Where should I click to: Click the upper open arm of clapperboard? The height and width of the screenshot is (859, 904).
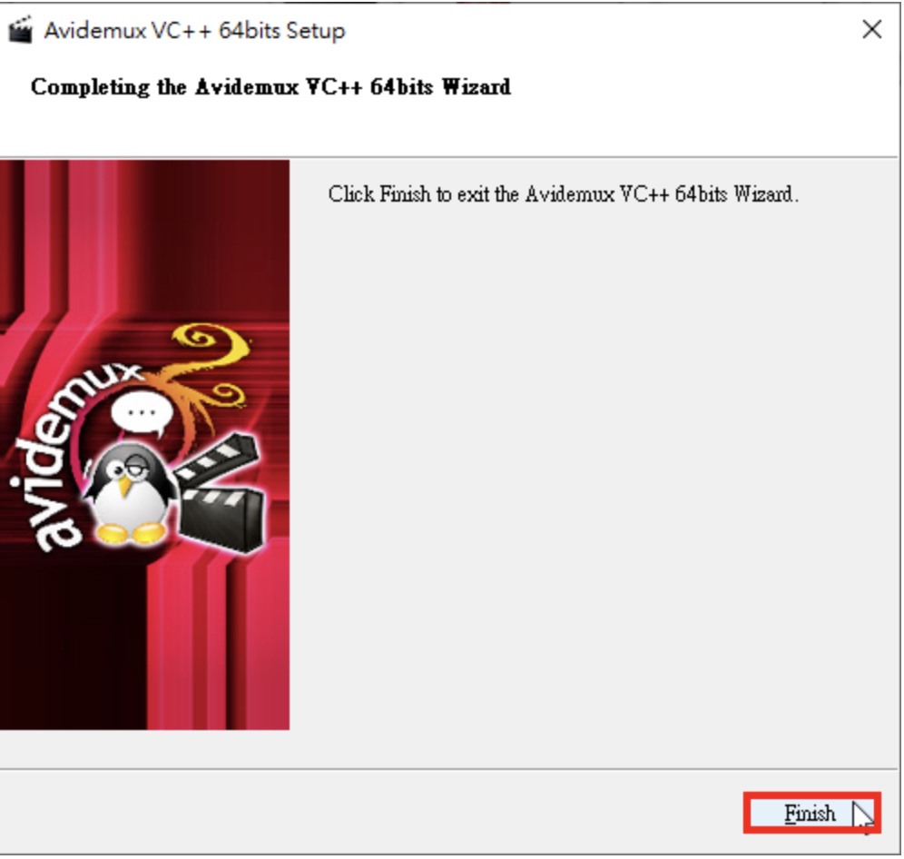pyautogui.click(x=218, y=458)
